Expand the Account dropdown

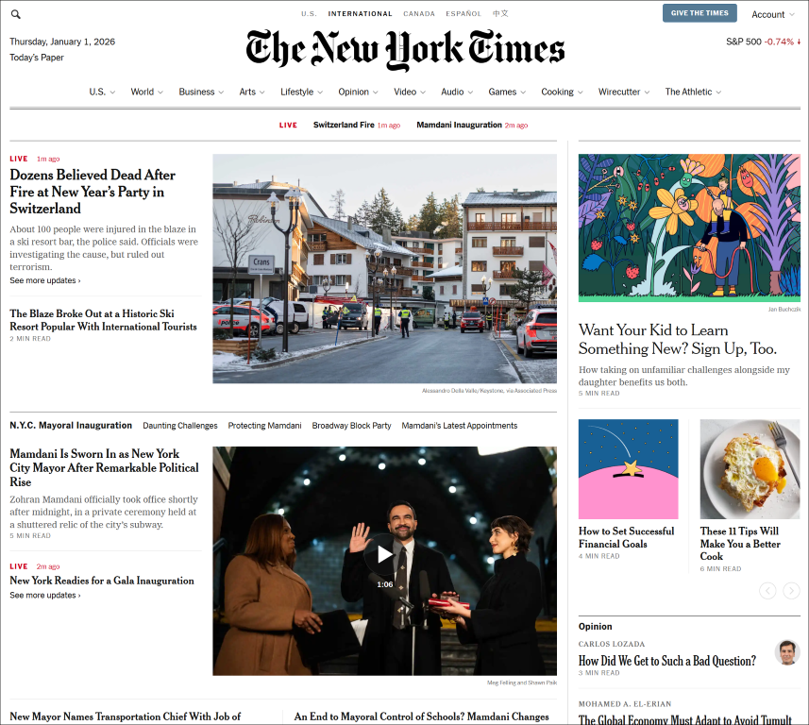pyautogui.click(x=773, y=14)
